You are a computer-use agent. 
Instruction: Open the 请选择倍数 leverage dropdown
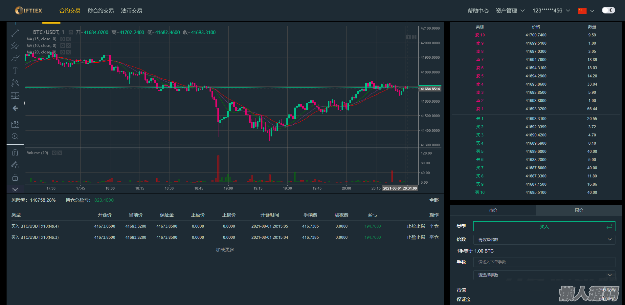click(544, 239)
